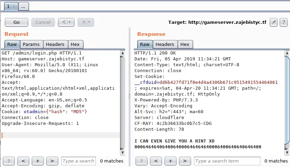Click the plus button in Request search bar

38,161
